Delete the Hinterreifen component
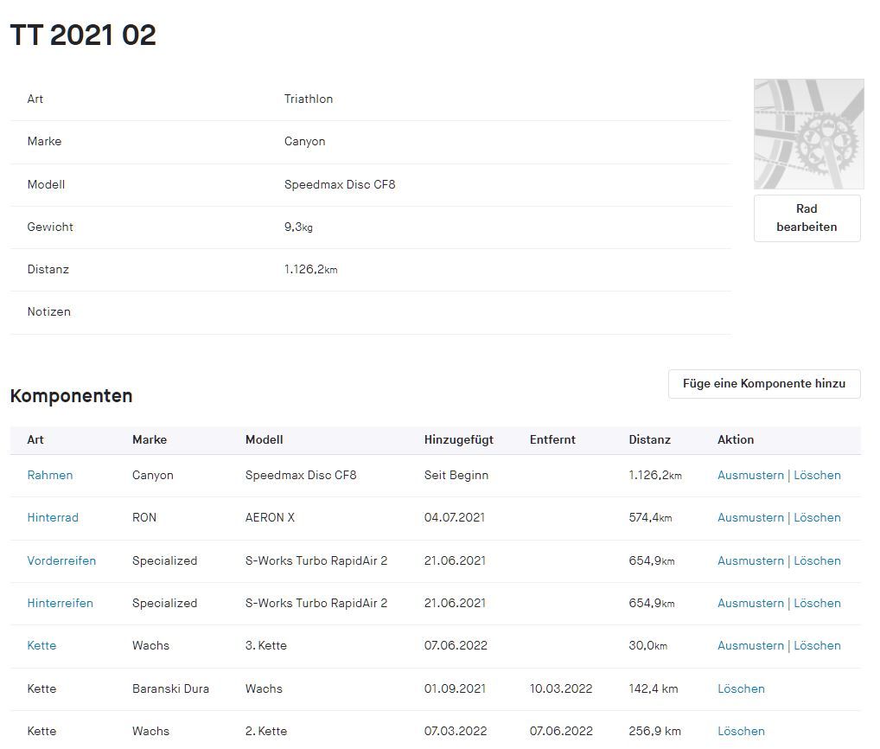Viewport: 880px width, 749px height. [817, 603]
